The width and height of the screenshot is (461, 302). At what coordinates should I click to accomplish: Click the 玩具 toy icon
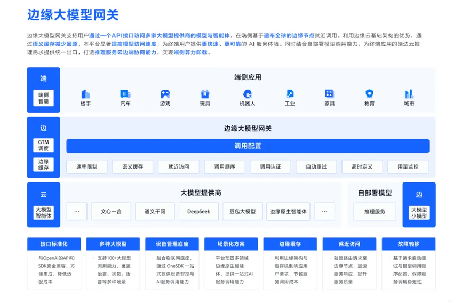[x=205, y=94]
